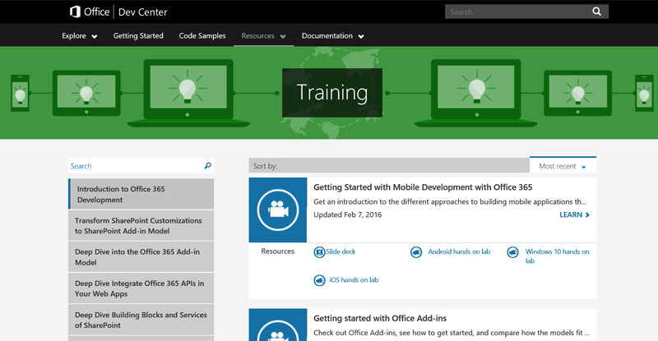Click iOS hands on lab link text

[354, 279]
